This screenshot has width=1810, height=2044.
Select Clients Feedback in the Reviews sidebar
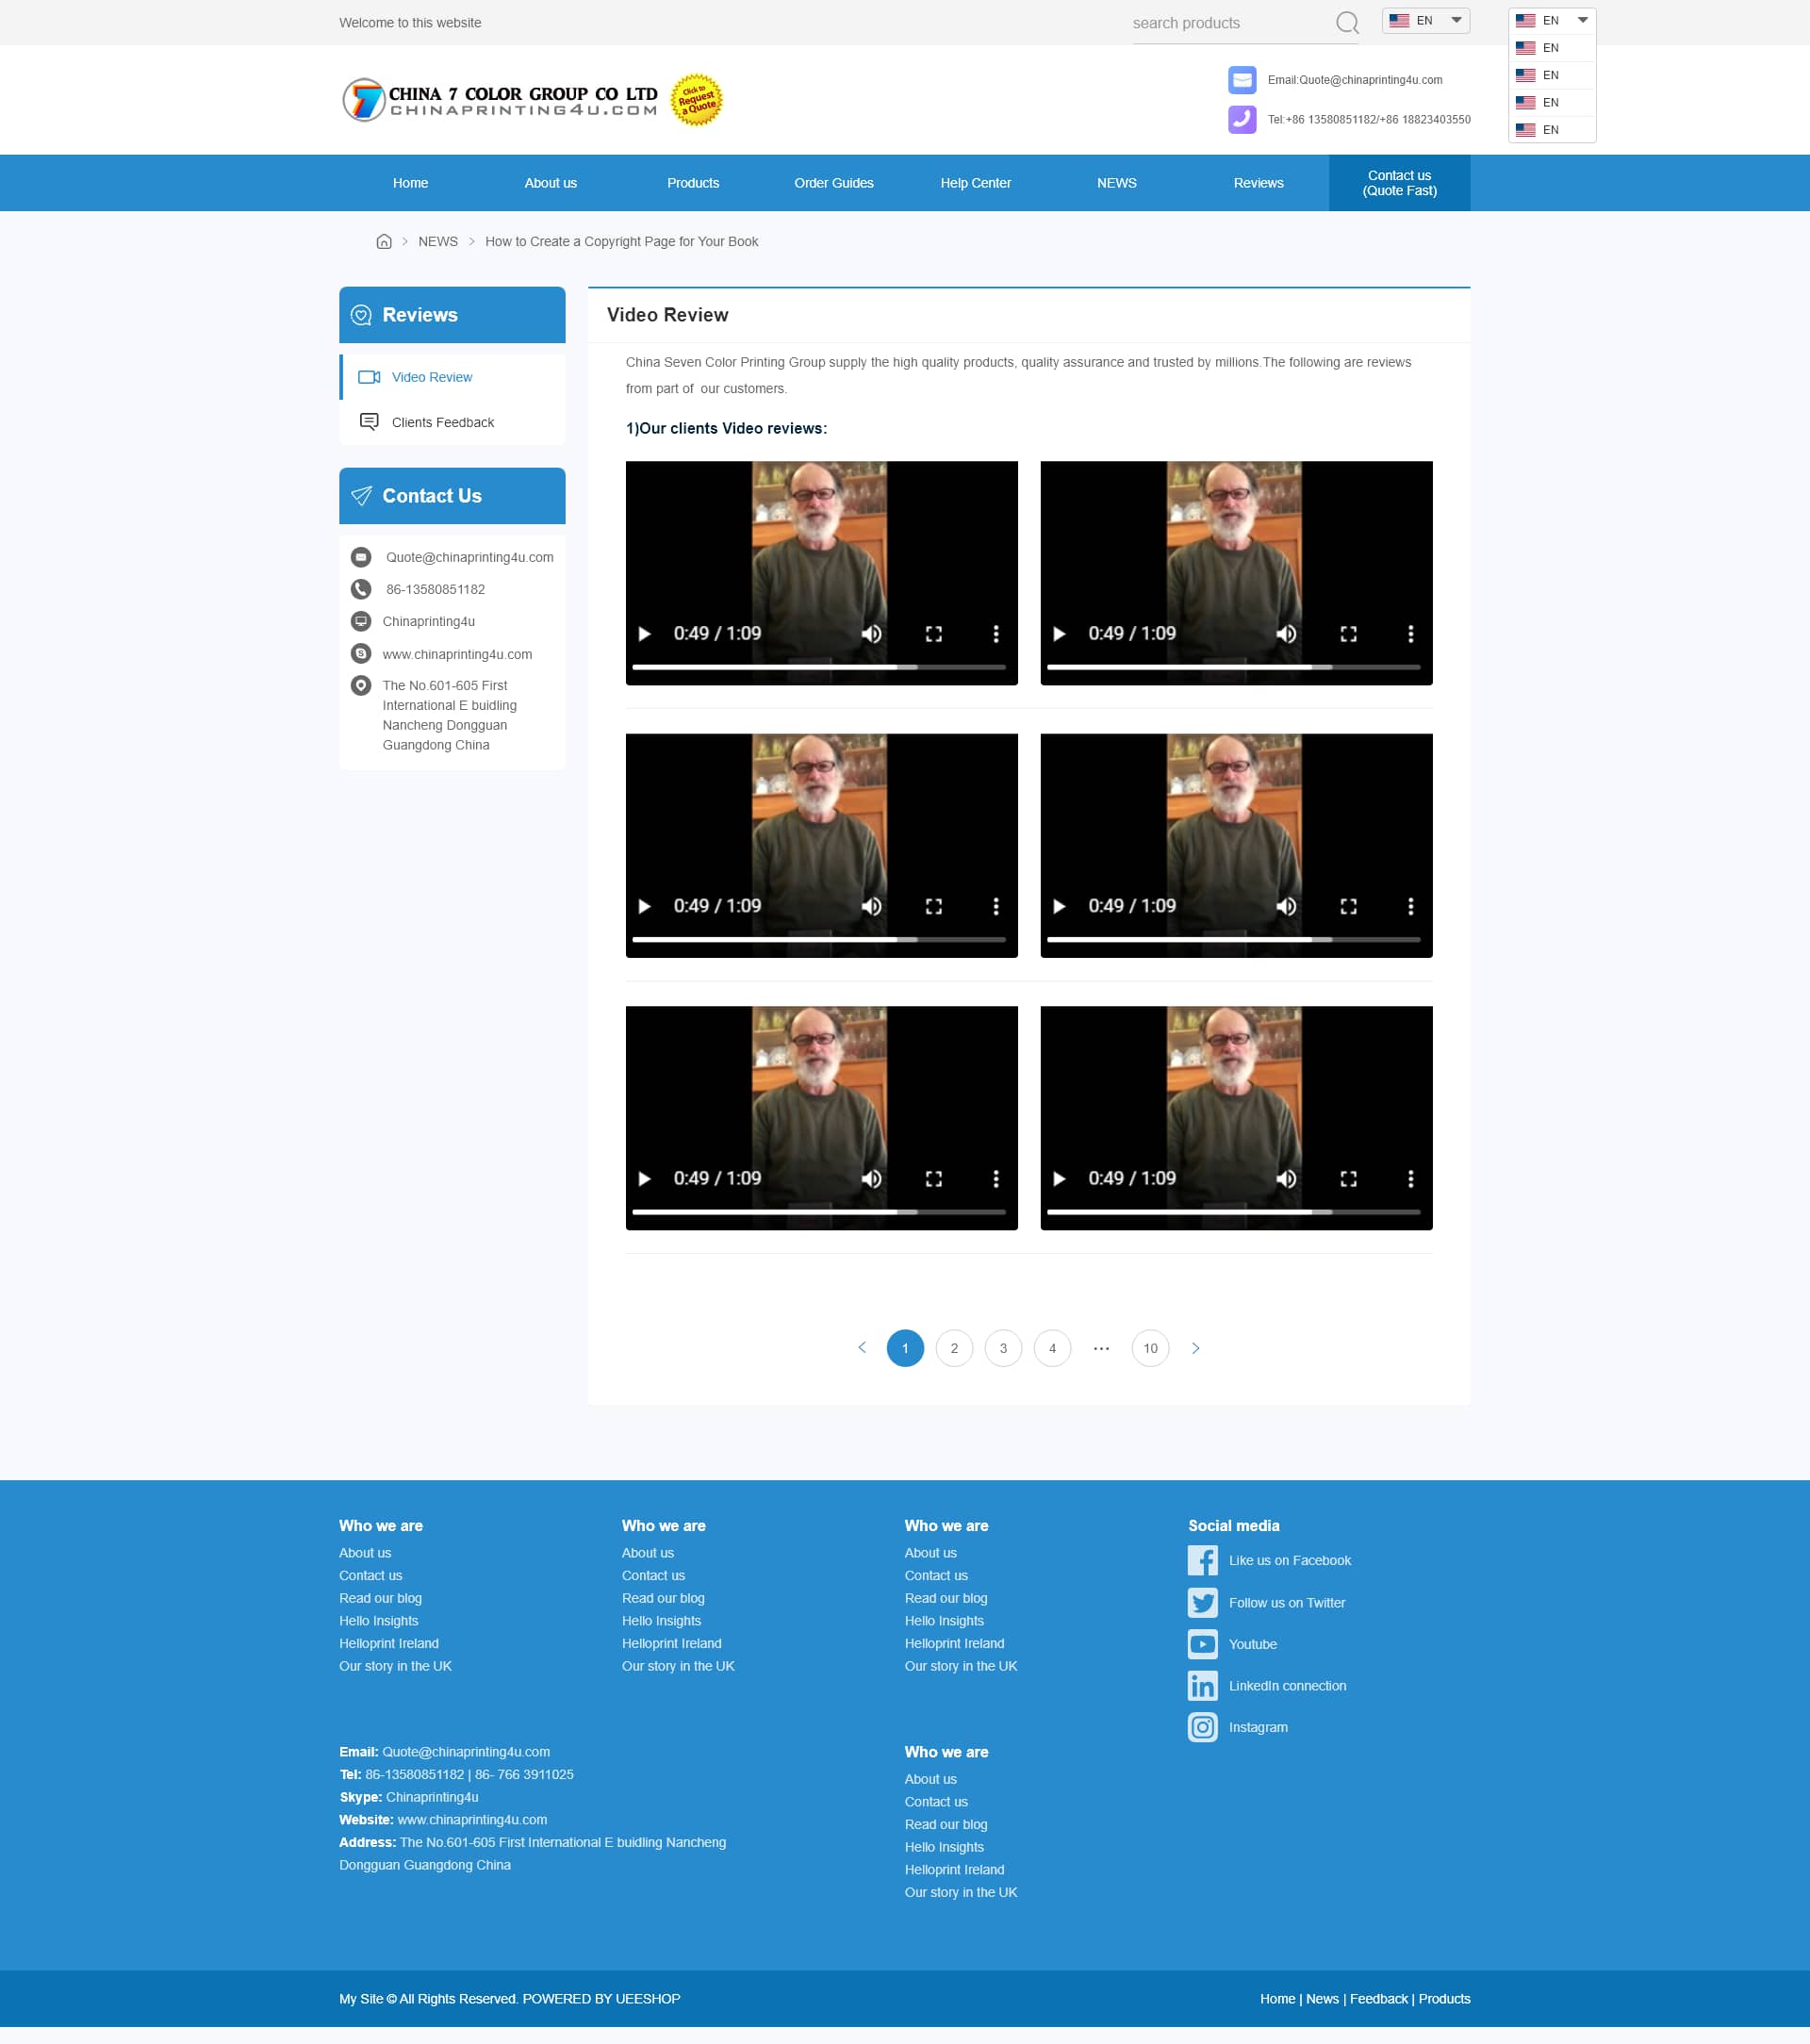(x=442, y=422)
